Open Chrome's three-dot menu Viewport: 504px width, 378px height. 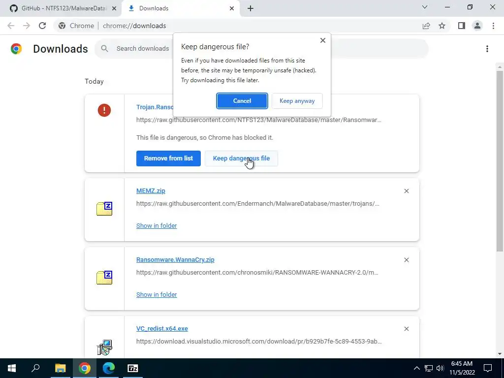click(x=493, y=26)
